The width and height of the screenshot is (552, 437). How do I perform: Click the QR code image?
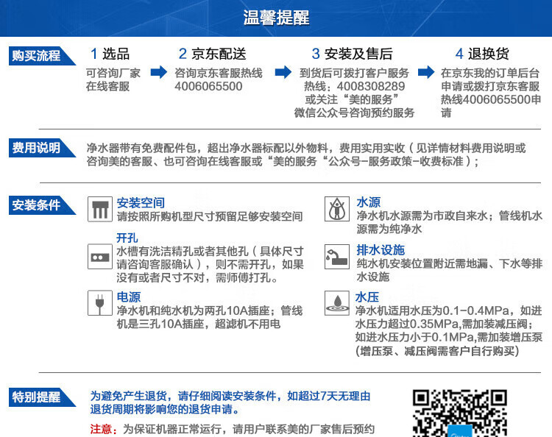pos(460,413)
